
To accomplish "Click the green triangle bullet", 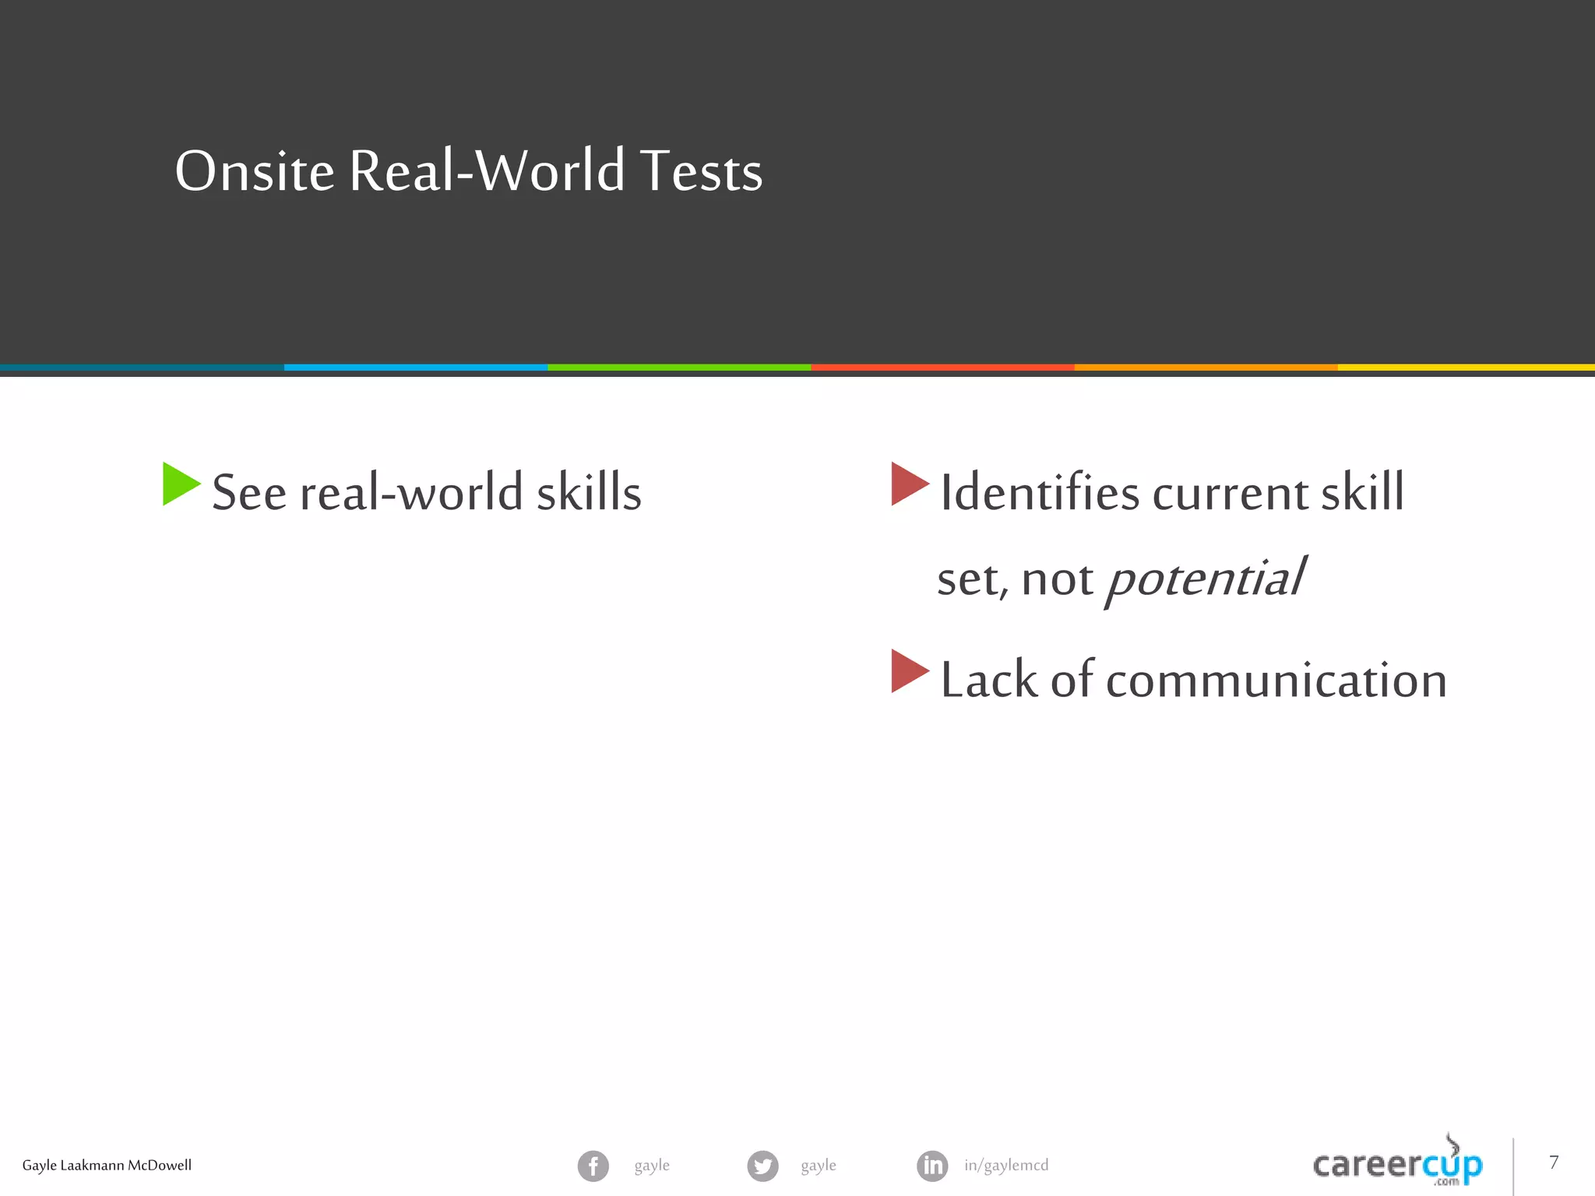I will tap(181, 484).
